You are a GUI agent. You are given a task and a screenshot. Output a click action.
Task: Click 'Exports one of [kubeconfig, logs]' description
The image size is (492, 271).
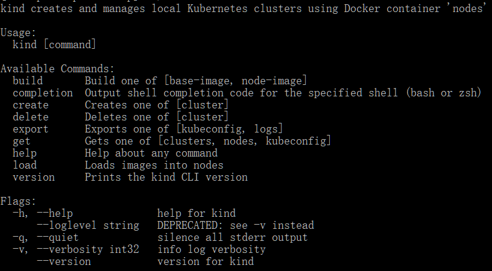[x=184, y=129]
